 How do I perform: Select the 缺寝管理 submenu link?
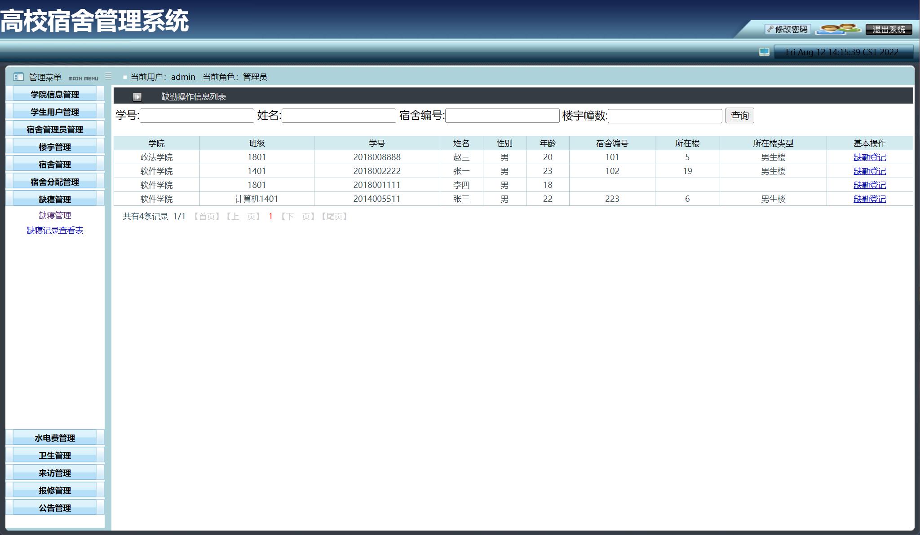[x=55, y=216]
